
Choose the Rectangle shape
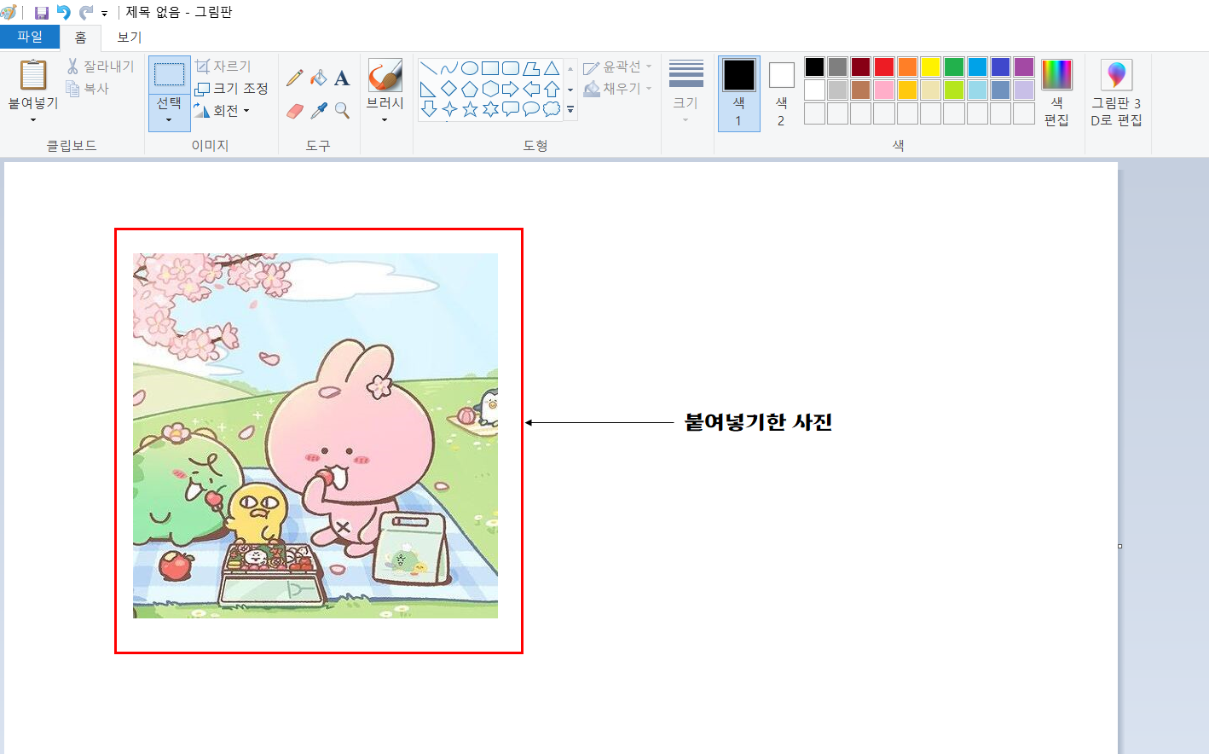(x=490, y=68)
